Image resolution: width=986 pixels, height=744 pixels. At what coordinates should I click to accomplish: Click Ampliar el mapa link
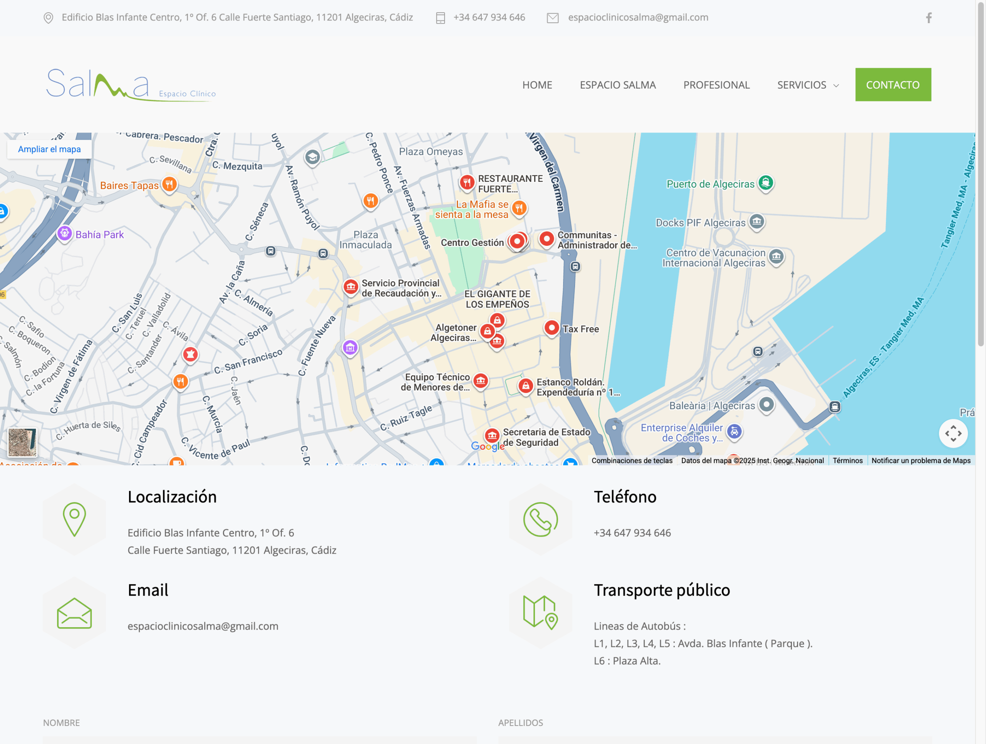point(49,149)
